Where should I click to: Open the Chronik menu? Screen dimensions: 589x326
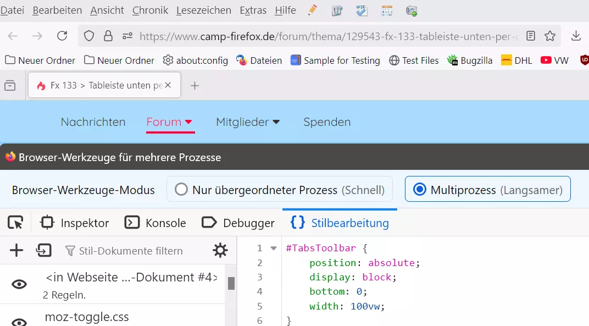pyautogui.click(x=150, y=10)
